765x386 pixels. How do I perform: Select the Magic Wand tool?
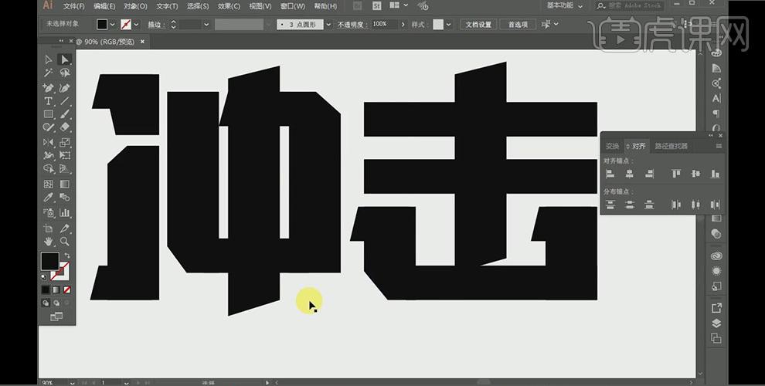point(49,73)
